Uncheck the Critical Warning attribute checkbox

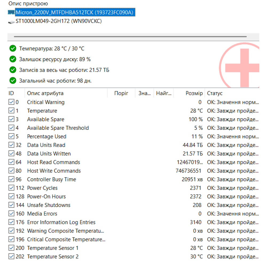(x=11, y=102)
